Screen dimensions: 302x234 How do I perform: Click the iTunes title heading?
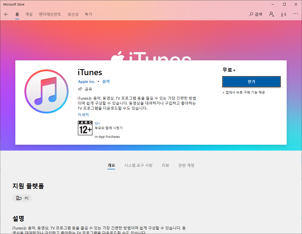coord(90,72)
